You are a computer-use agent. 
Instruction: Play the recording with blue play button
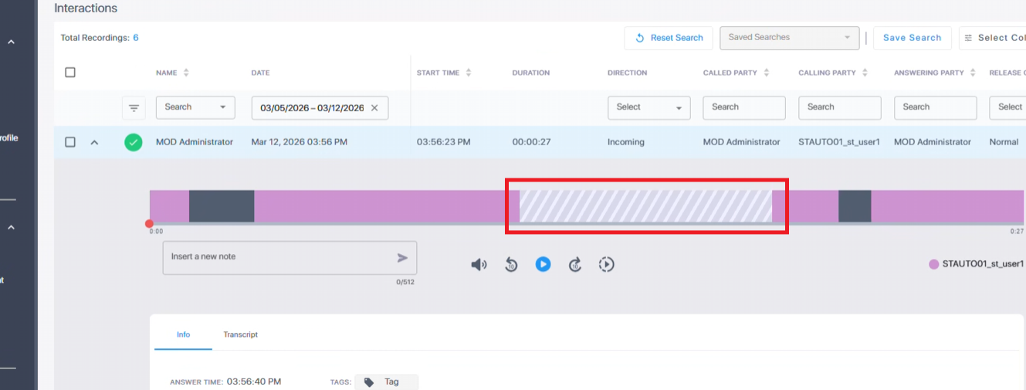click(x=543, y=264)
